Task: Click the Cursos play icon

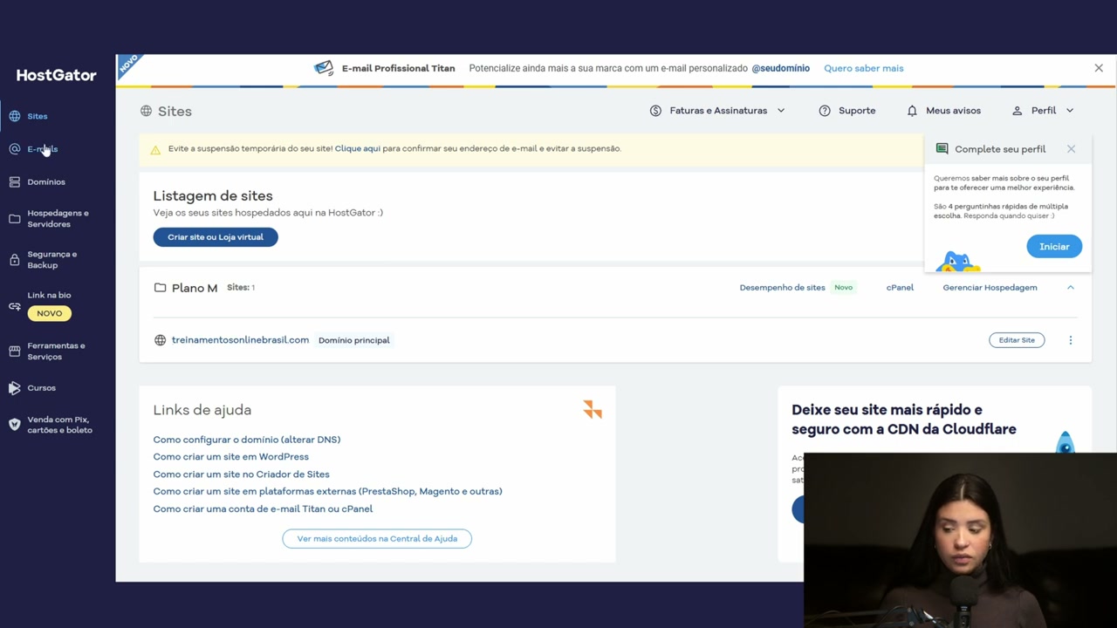Action: (15, 388)
